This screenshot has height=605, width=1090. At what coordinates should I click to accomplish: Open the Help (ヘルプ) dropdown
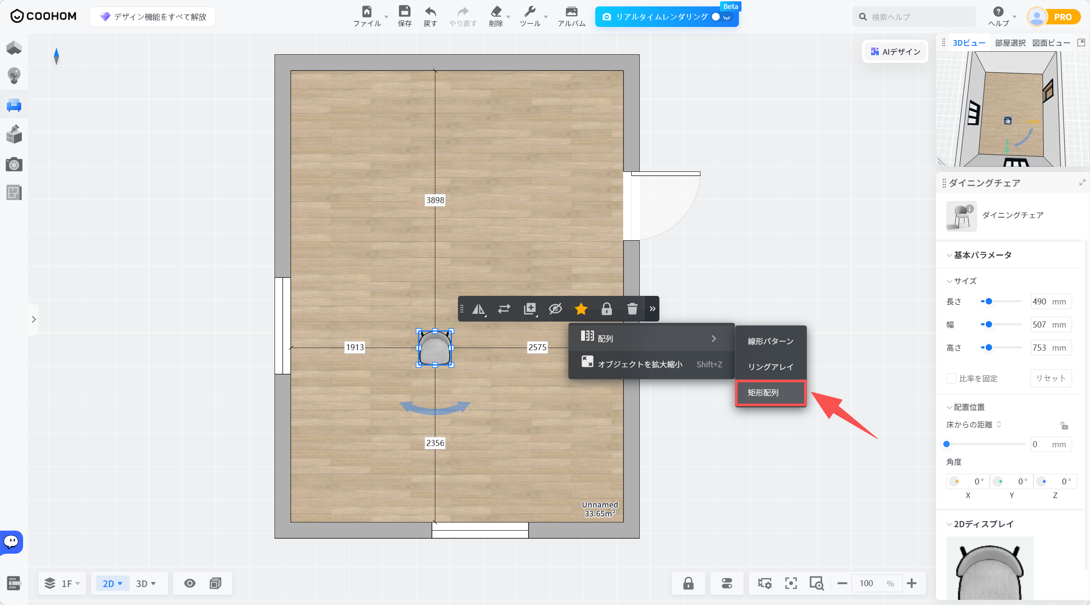1002,16
